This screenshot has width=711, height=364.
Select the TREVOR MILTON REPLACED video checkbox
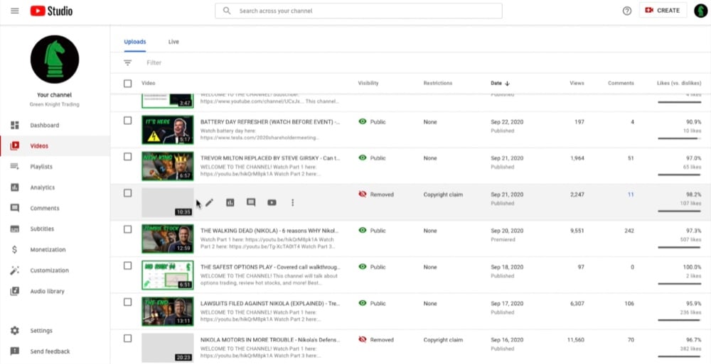pos(128,157)
